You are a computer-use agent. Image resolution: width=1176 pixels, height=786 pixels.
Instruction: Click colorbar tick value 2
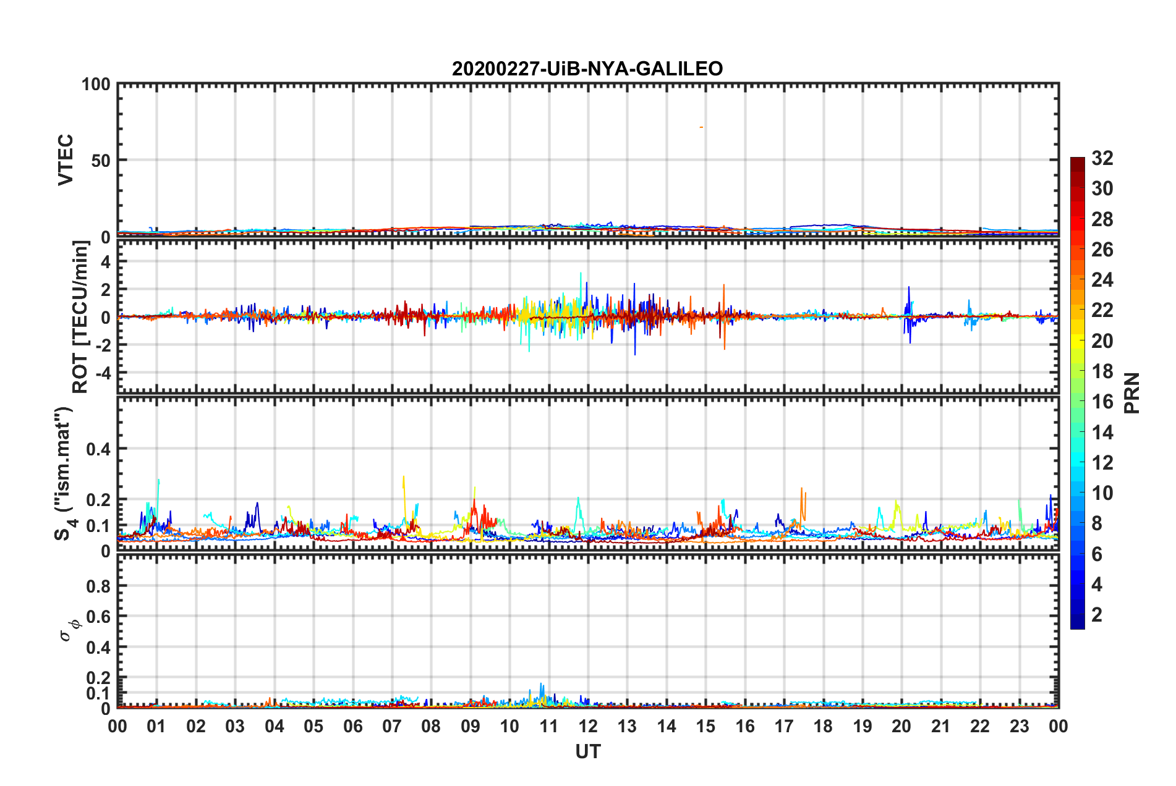pyautogui.click(x=1097, y=614)
